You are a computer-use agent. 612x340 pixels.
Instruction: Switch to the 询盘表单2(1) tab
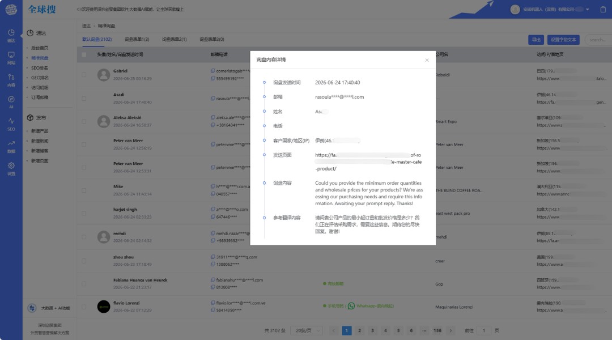[x=174, y=40]
